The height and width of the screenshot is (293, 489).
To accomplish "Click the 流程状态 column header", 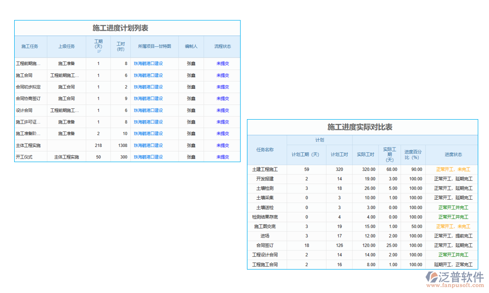I will (x=223, y=46).
